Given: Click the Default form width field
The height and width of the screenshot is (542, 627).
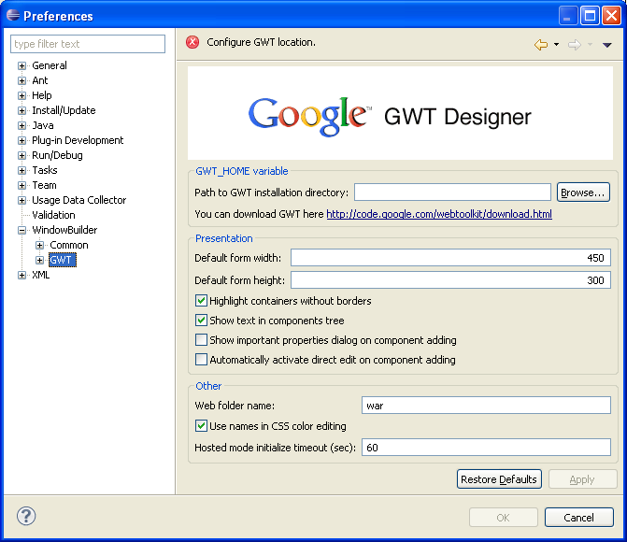Looking at the screenshot, I should pyautogui.click(x=450, y=258).
